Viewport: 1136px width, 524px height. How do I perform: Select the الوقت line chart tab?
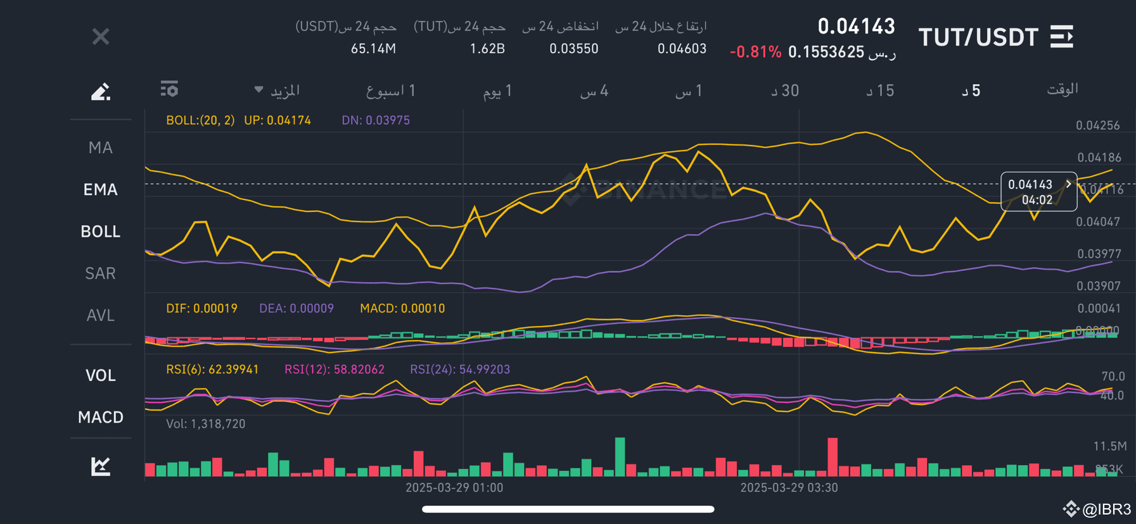click(1063, 89)
